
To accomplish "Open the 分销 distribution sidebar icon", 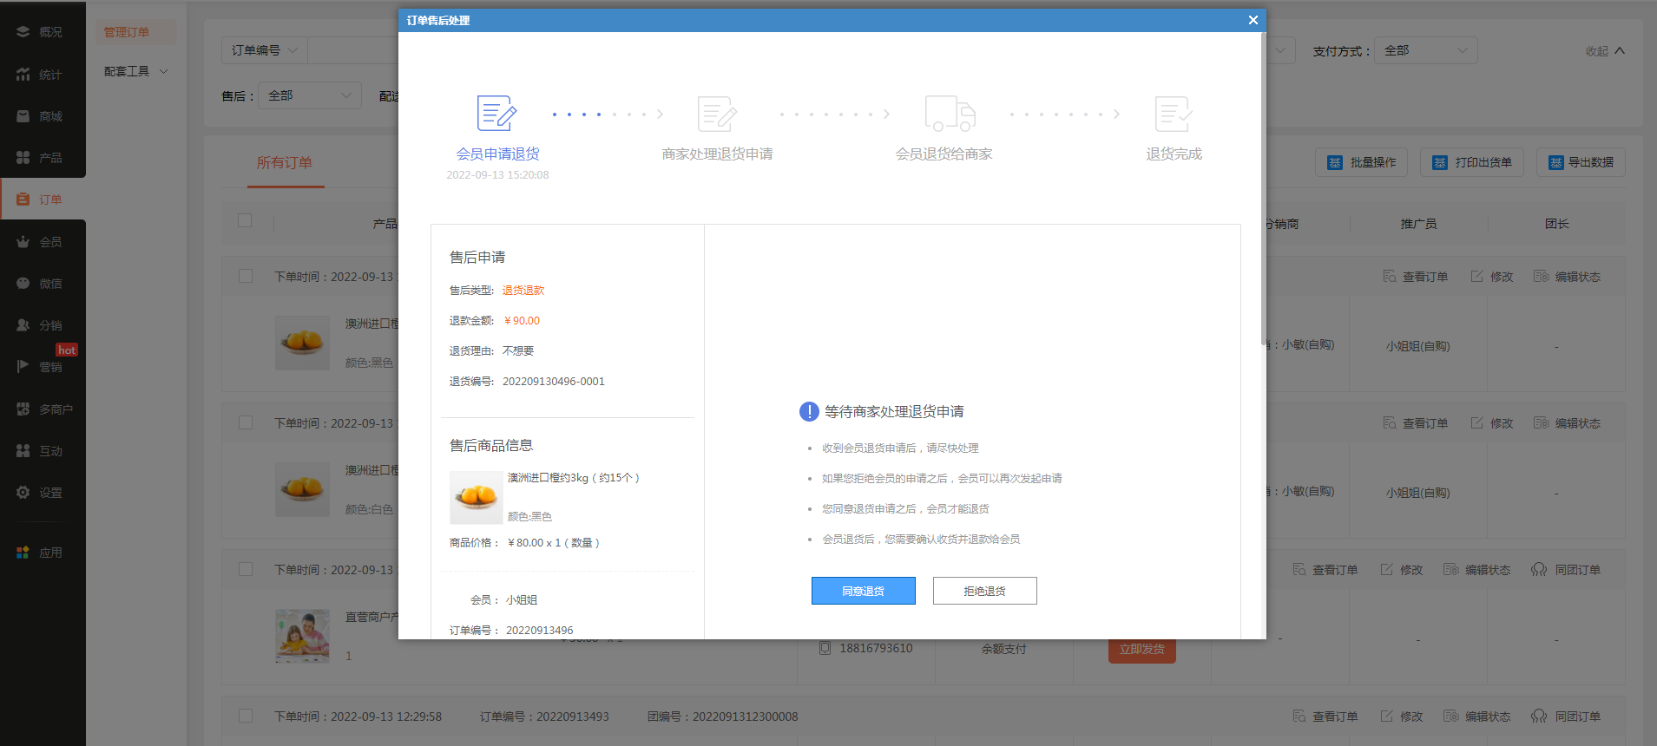I will coord(23,325).
